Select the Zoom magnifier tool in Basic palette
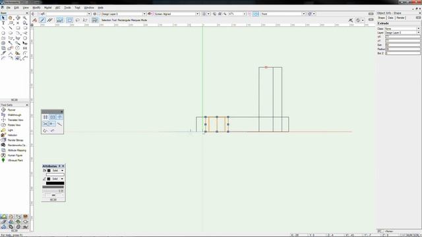 pos(25,18)
